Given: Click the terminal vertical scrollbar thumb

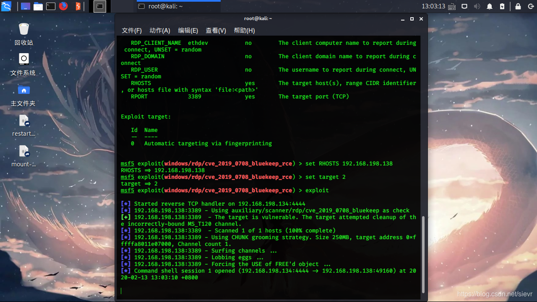Looking at the screenshot, I should [x=423, y=254].
